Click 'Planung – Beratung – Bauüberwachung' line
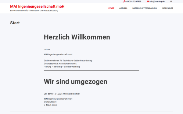183x114 pixels. 62,67
